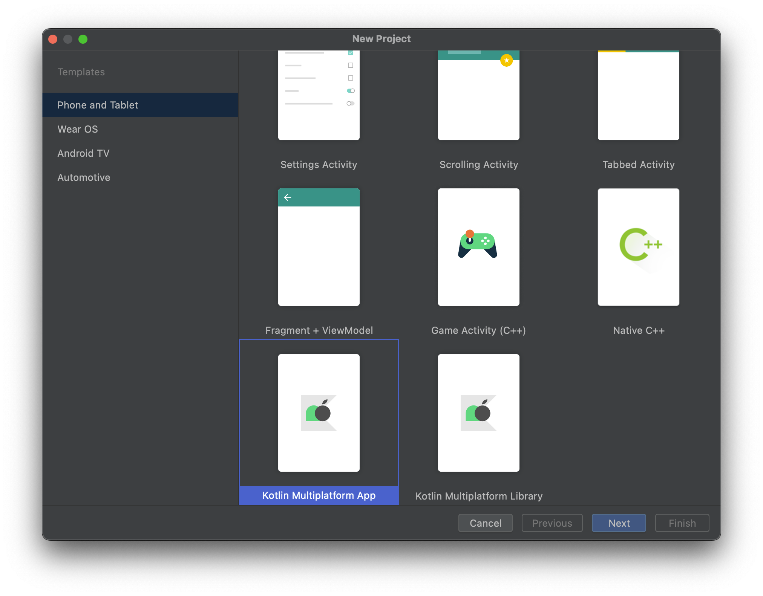Viewport: 763px width, 596px height.
Task: Pick the Kotlin Multiplatform App icon
Action: (x=319, y=413)
